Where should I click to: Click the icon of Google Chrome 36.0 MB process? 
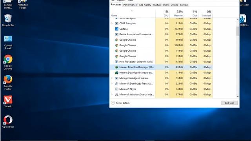click(117, 45)
